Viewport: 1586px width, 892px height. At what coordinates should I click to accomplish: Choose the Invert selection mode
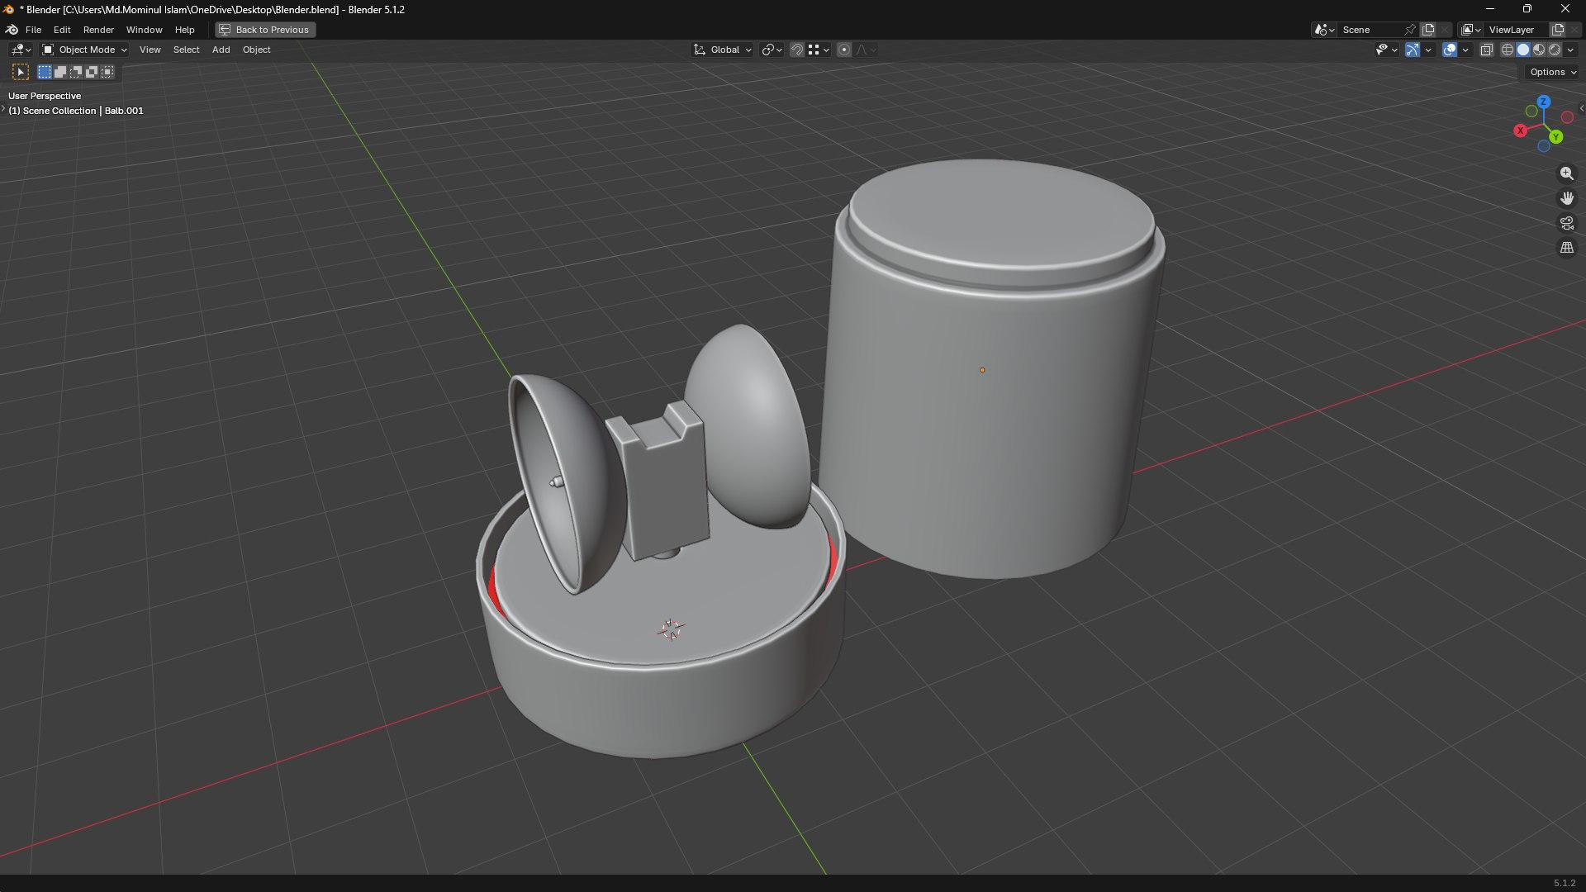point(92,72)
